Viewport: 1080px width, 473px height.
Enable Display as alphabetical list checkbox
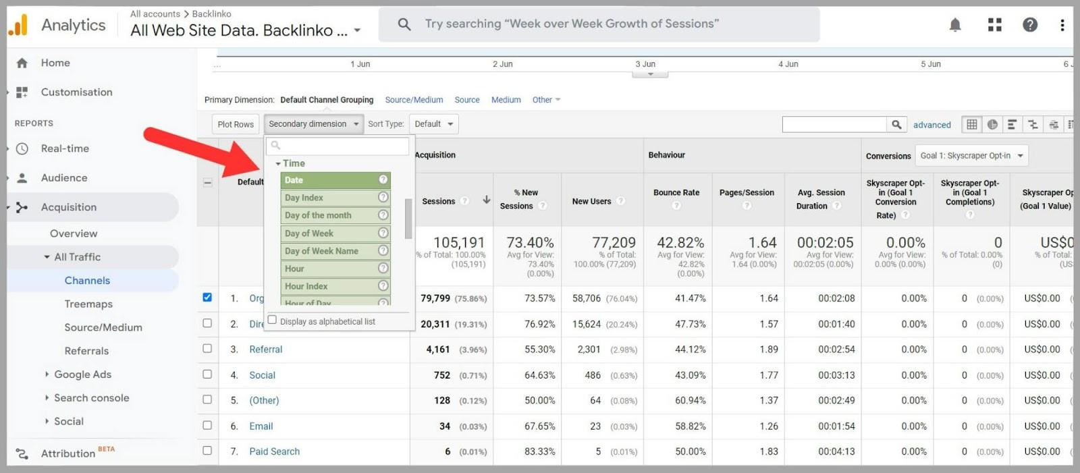tap(272, 321)
